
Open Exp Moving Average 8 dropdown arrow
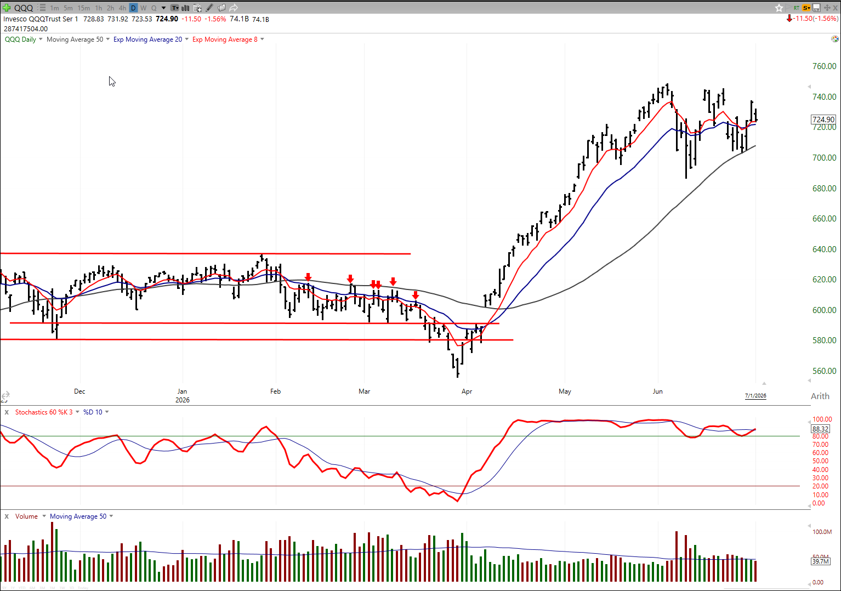pyautogui.click(x=262, y=39)
